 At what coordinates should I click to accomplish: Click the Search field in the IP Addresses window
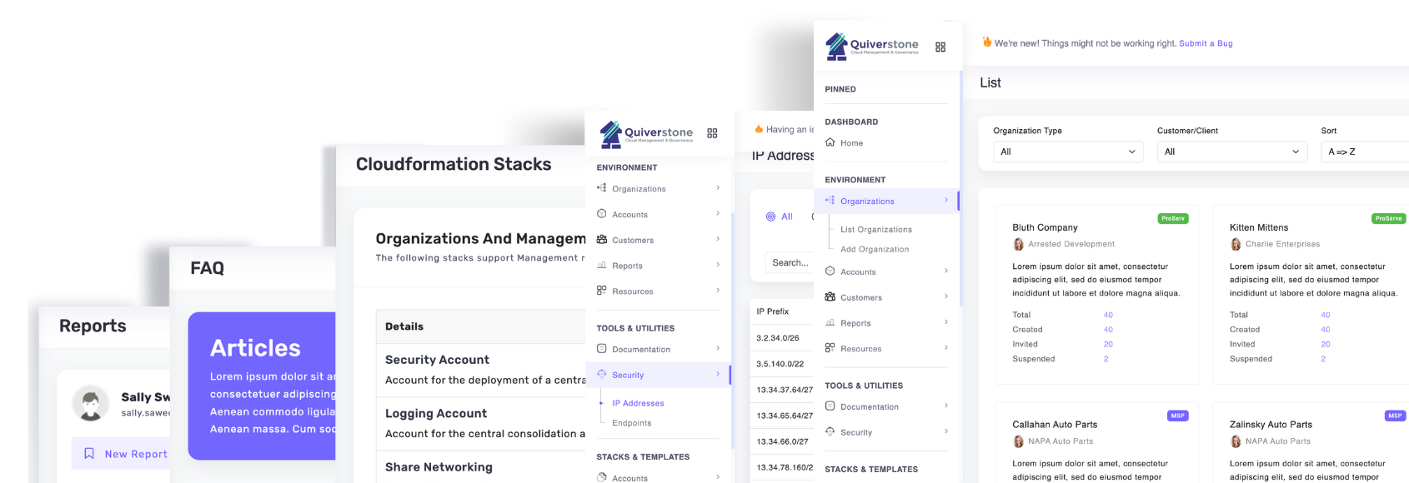click(x=790, y=262)
